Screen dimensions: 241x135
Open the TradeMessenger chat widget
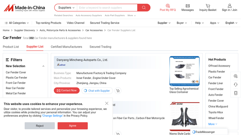(209, 132)
